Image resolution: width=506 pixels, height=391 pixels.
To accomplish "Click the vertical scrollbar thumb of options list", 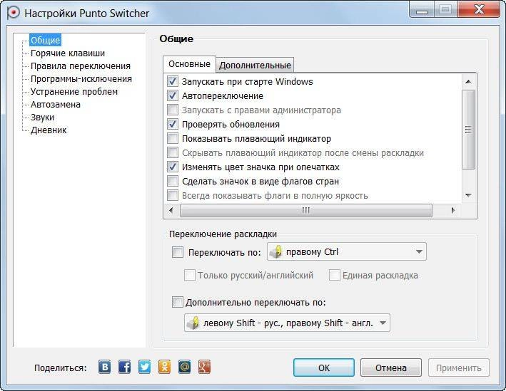I will [x=468, y=130].
